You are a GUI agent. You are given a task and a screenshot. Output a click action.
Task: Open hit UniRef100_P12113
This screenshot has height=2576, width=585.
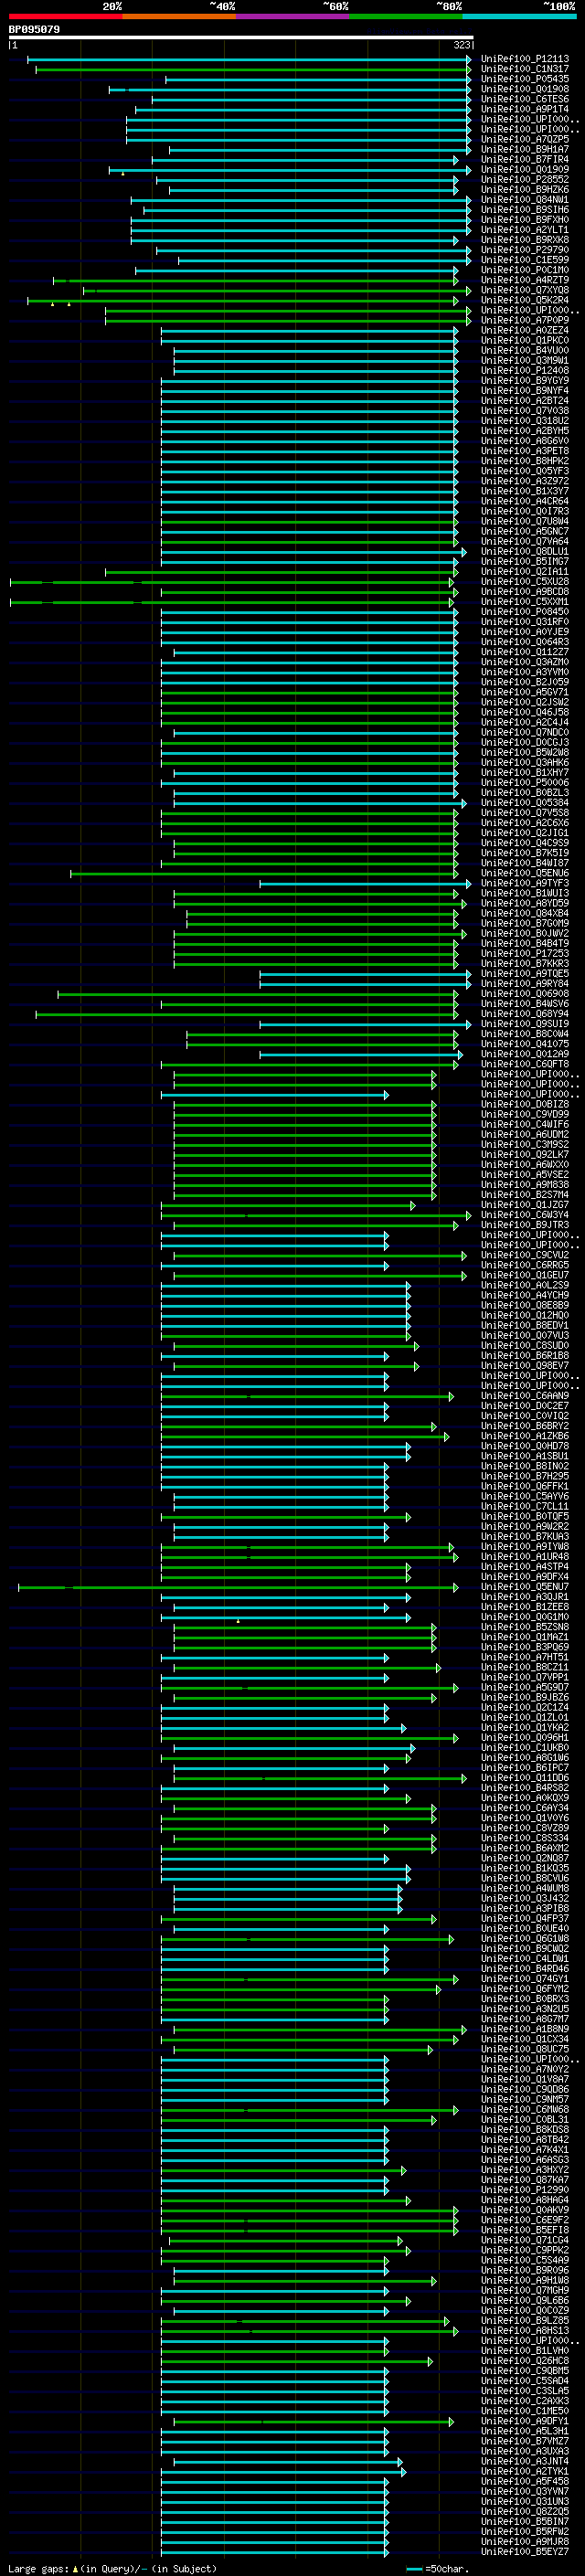pyautogui.click(x=525, y=59)
